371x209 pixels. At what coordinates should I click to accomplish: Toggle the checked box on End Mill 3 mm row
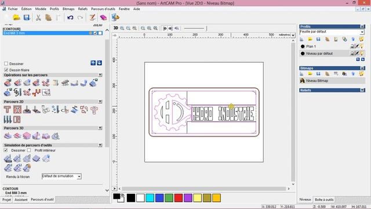95,33
